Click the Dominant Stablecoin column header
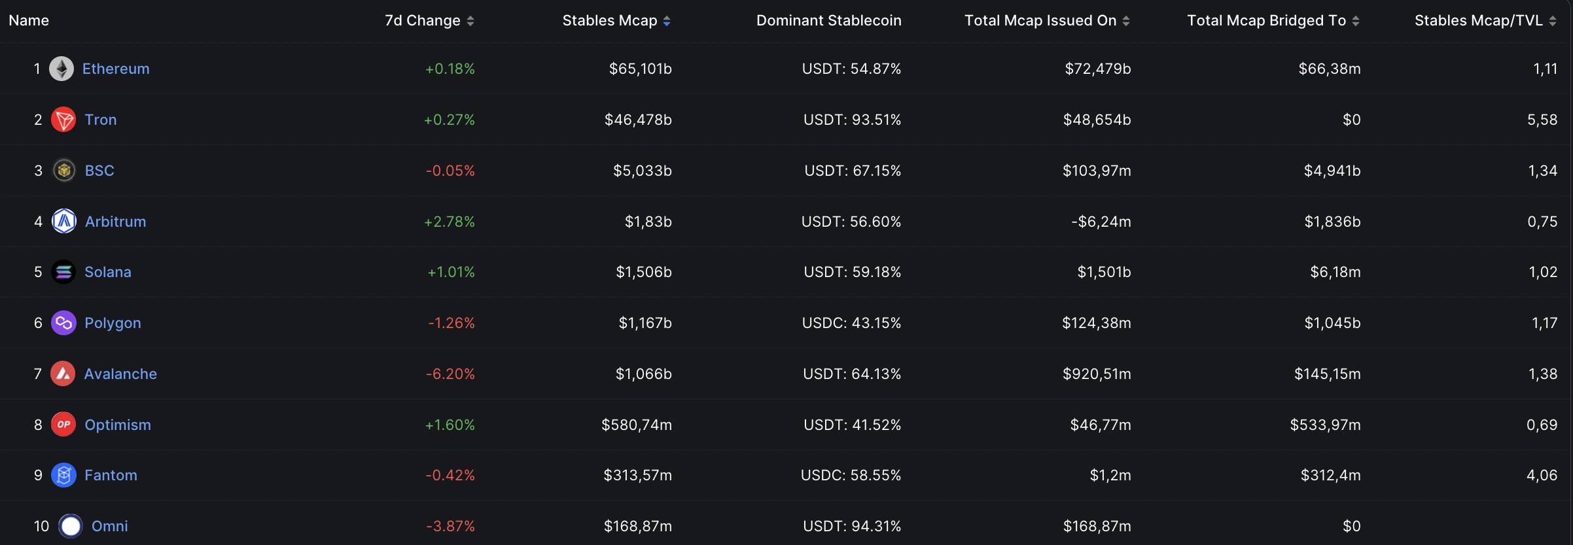Viewport: 1573px width, 545px height. (828, 21)
